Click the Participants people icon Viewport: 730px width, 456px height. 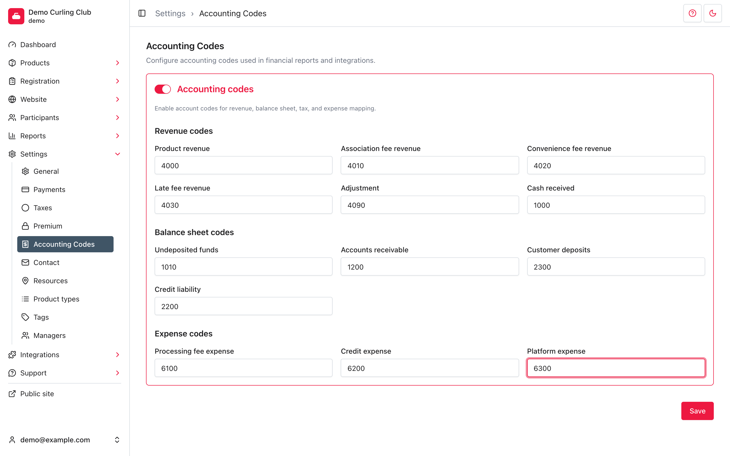(x=12, y=118)
